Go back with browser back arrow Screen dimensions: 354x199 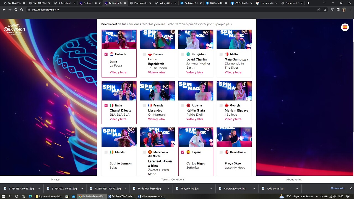tap(4, 9)
